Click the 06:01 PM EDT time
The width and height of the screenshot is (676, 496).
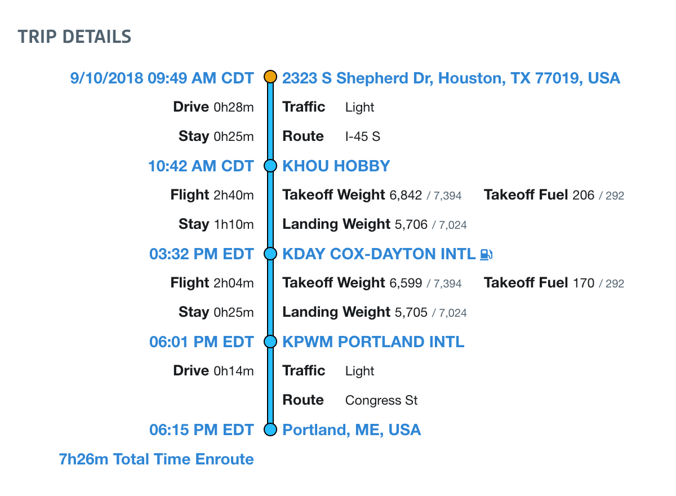[202, 342]
